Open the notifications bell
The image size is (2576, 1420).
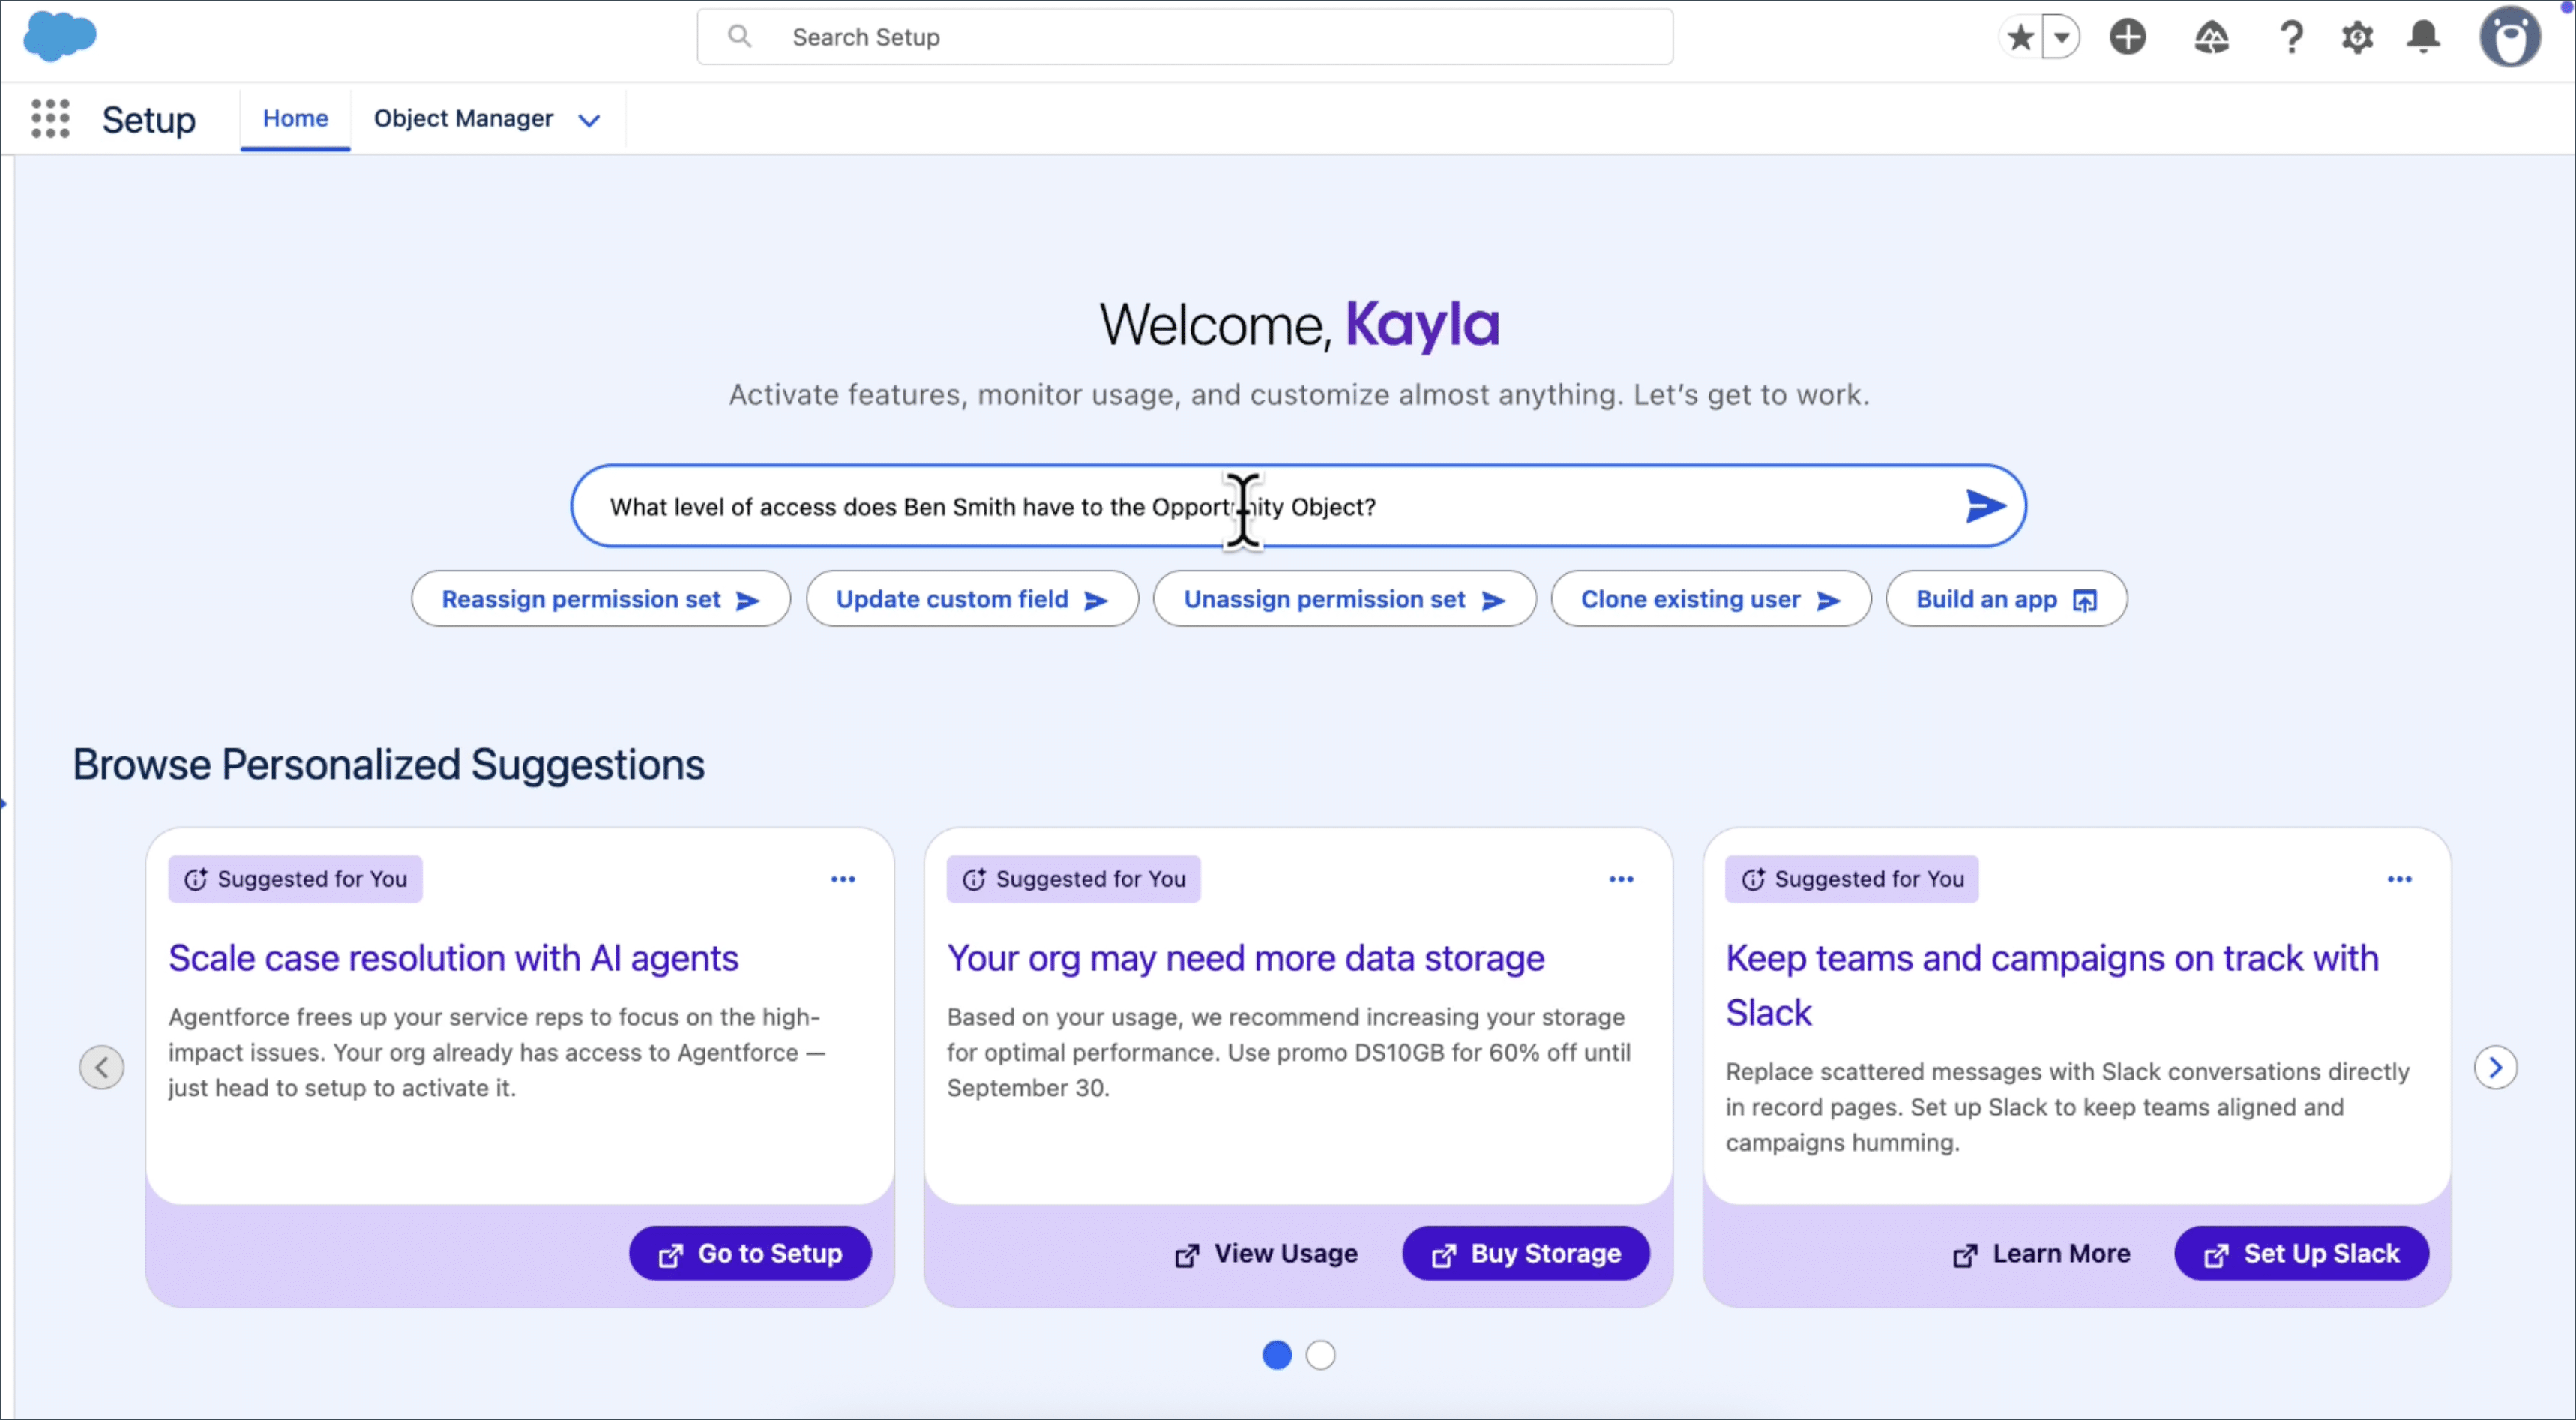2423,38
